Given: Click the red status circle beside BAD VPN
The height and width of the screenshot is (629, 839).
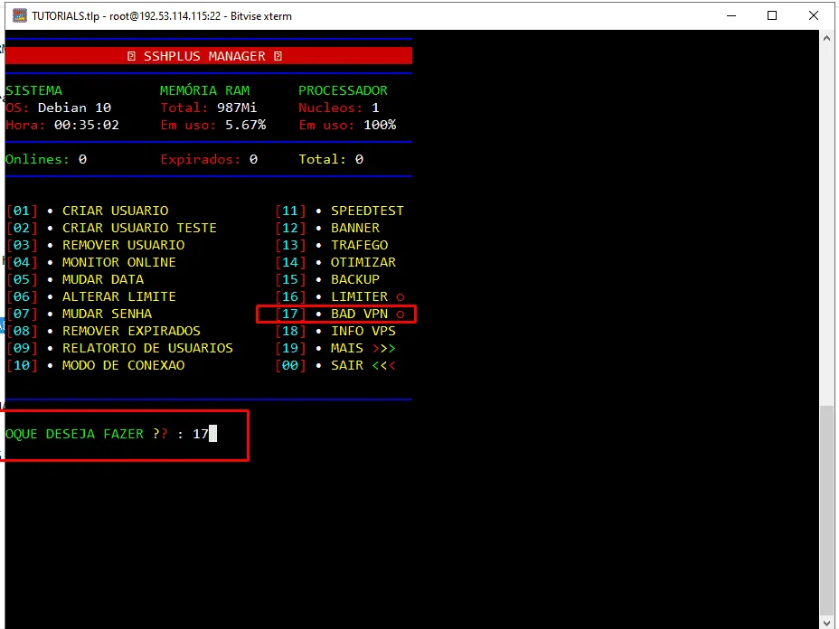Looking at the screenshot, I should [401, 314].
